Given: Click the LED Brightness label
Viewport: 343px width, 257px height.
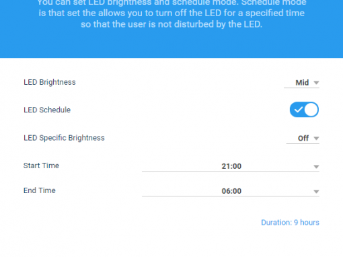Looking at the screenshot, I should (x=50, y=82).
